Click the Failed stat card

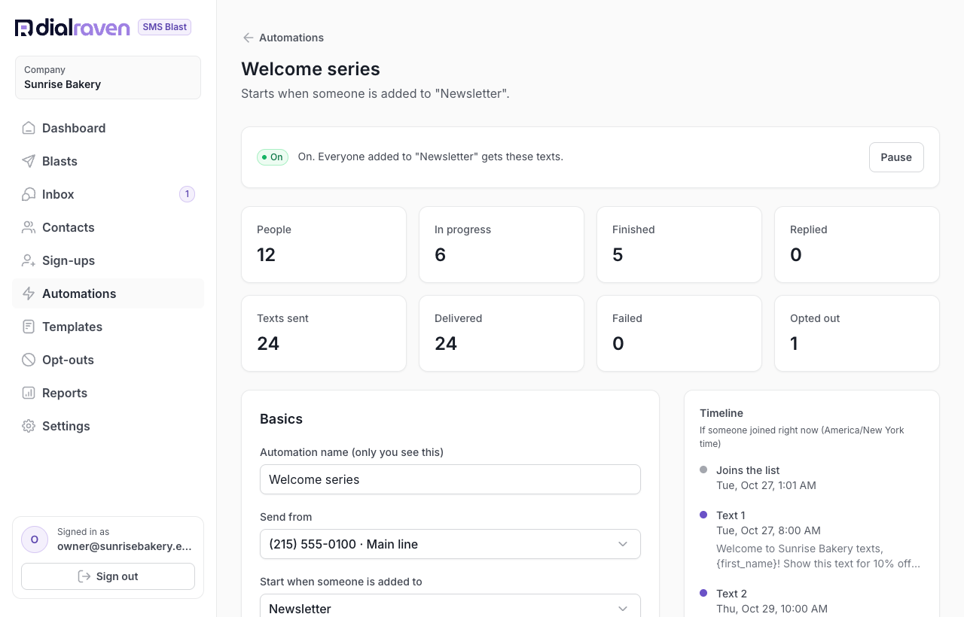pos(679,333)
